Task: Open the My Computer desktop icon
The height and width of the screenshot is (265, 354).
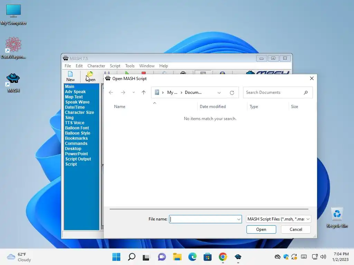Action: (x=13, y=14)
